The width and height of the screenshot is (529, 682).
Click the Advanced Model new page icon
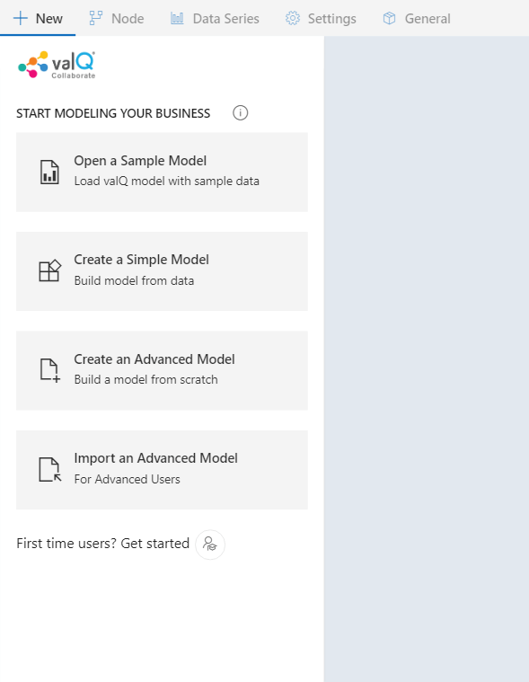(50, 370)
